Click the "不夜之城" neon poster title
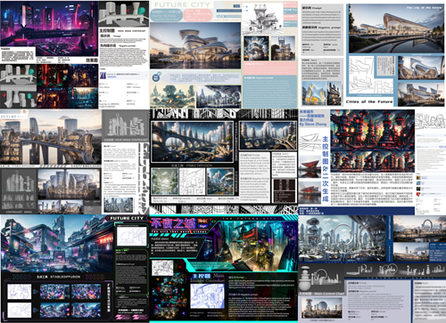 pos(173,223)
